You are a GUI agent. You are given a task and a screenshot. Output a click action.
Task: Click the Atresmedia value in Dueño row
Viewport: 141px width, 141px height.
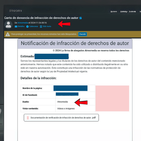(63, 102)
